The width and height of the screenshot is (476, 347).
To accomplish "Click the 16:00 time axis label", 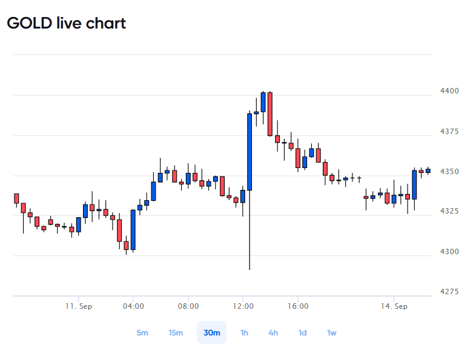I will click(298, 306).
